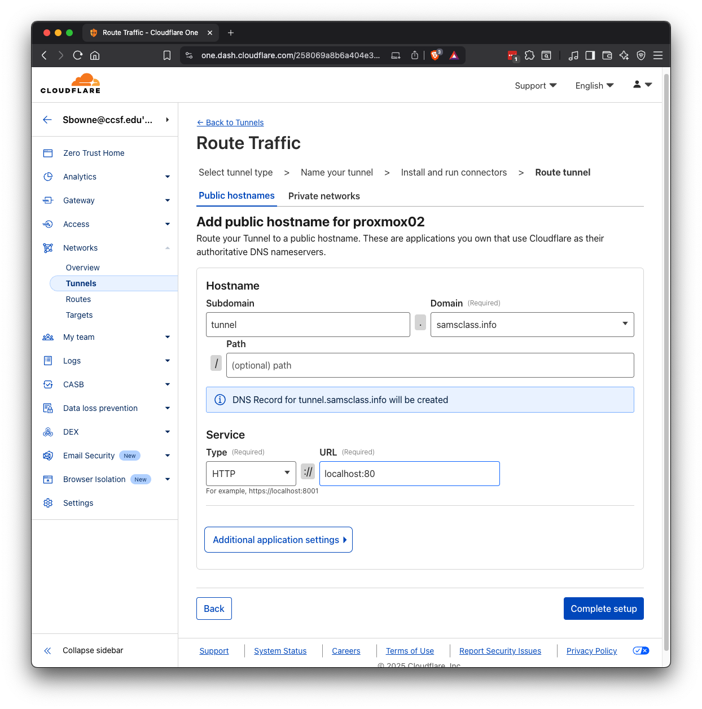This screenshot has height=709, width=702.
Task: Open the System Status footer link
Action: [280, 651]
